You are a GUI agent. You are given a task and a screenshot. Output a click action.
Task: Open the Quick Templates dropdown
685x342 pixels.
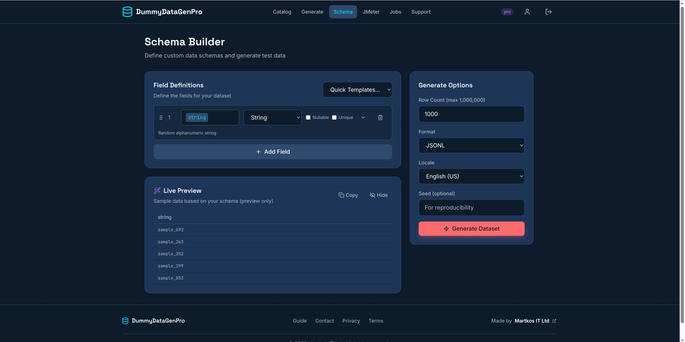357,89
